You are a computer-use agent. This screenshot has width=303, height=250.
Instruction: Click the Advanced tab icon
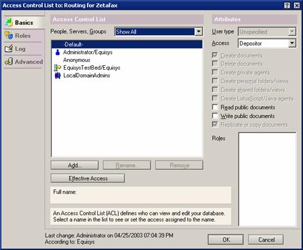coord(9,61)
